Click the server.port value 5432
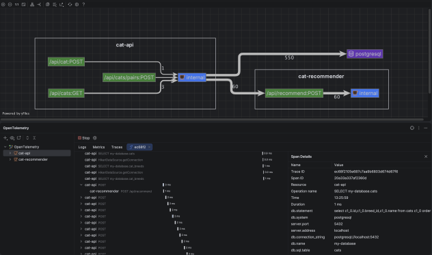Image resolution: width=432 pixels, height=255 pixels. (x=338, y=224)
